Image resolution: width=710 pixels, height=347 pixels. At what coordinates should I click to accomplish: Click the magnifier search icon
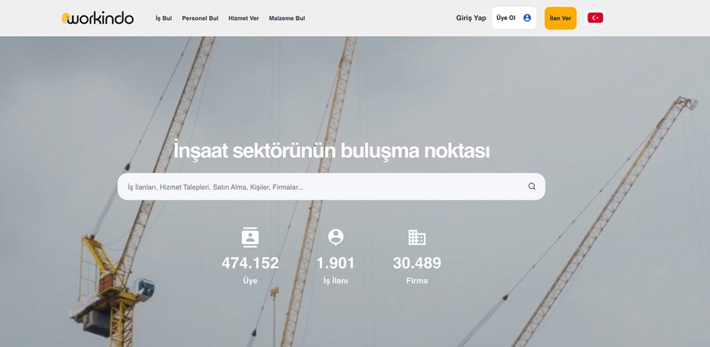tap(532, 186)
